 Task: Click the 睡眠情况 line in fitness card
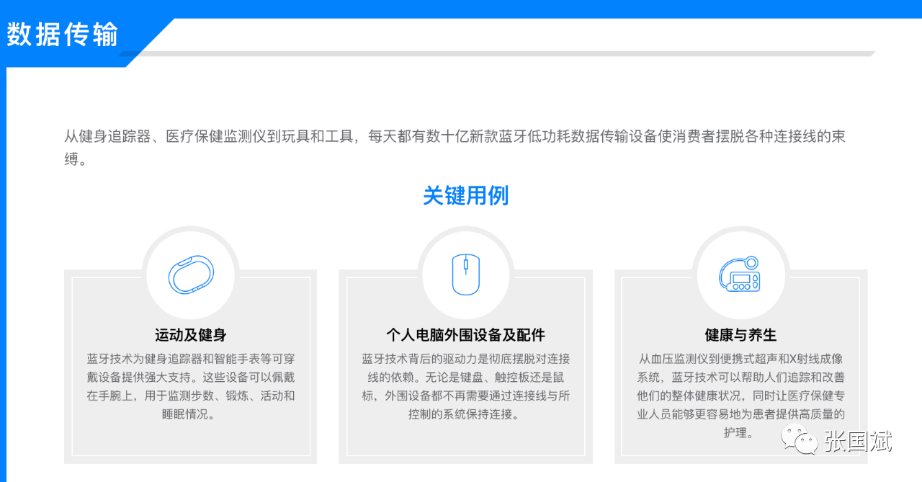pos(191,414)
